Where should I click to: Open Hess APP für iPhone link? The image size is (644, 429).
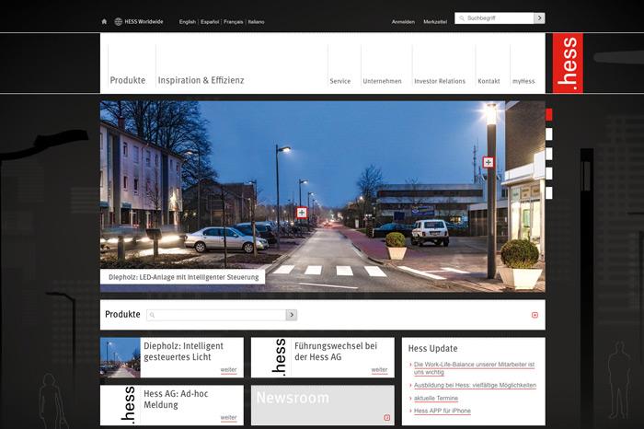coord(443,411)
